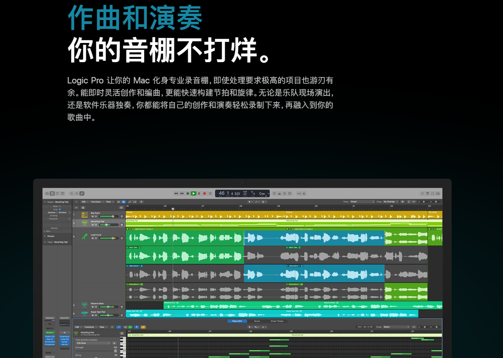
Task: Click the Alchemy instrument slot
Action: coord(50,332)
